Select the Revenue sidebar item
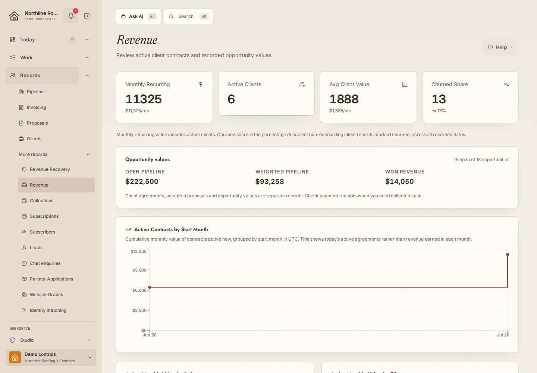The image size is (537, 373). pyautogui.click(x=56, y=185)
